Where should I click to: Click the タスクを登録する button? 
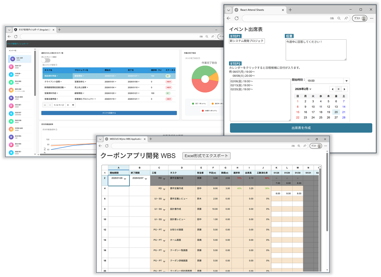coord(109,113)
